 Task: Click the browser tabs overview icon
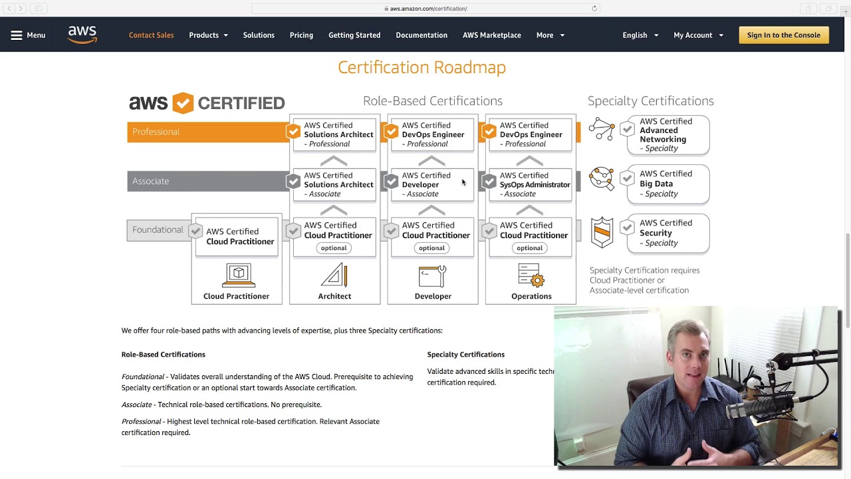(x=828, y=9)
